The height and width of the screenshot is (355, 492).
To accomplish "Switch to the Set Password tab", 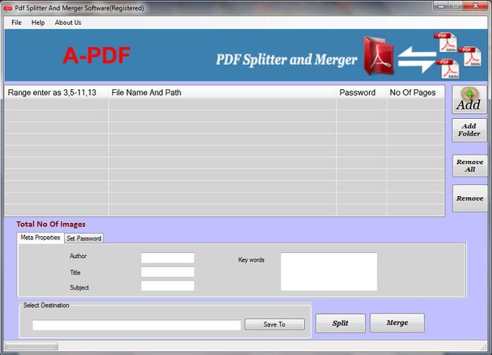I will pos(84,238).
